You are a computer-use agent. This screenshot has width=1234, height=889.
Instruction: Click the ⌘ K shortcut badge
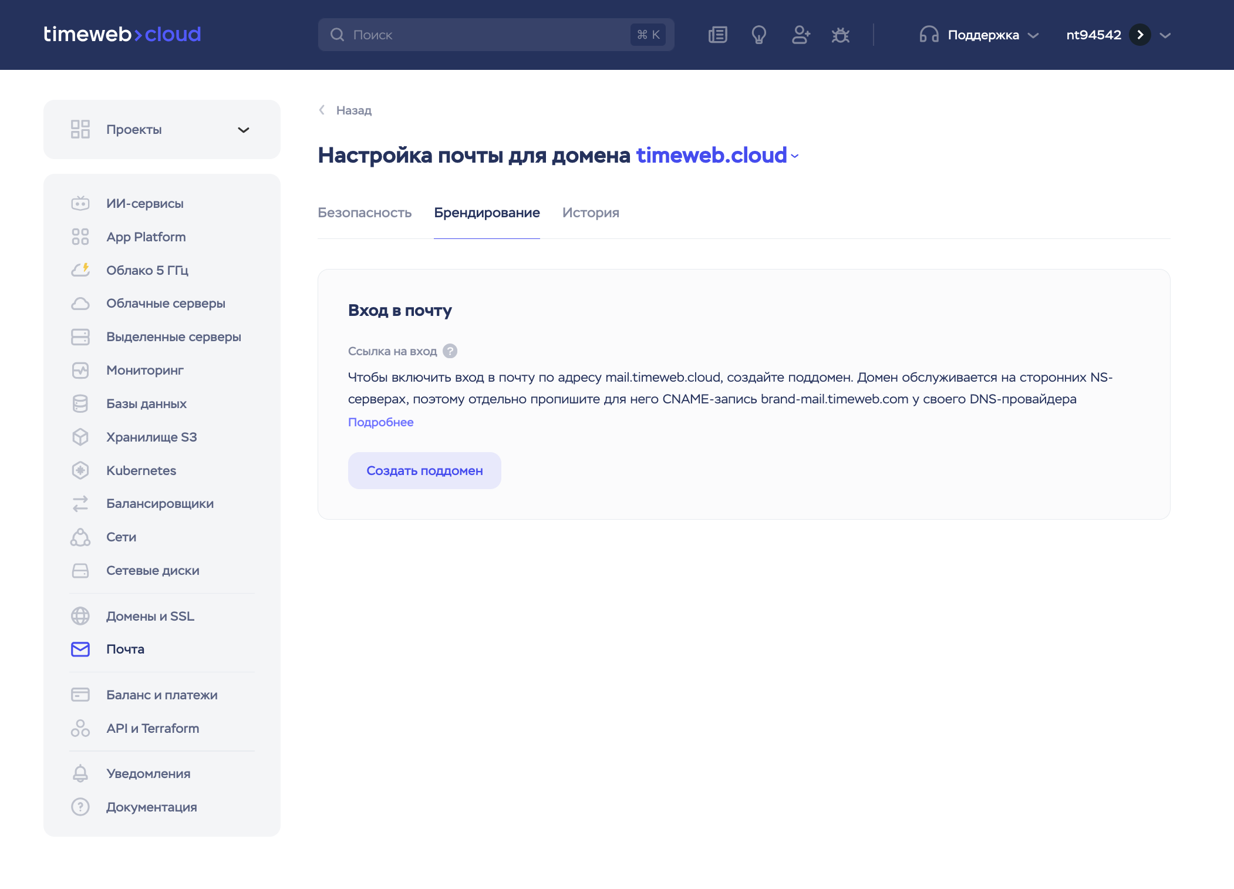(648, 35)
